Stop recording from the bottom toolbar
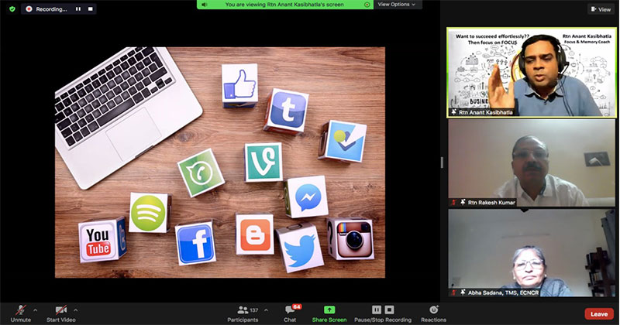Image resolution: width=620 pixels, height=325 pixels. click(388, 310)
